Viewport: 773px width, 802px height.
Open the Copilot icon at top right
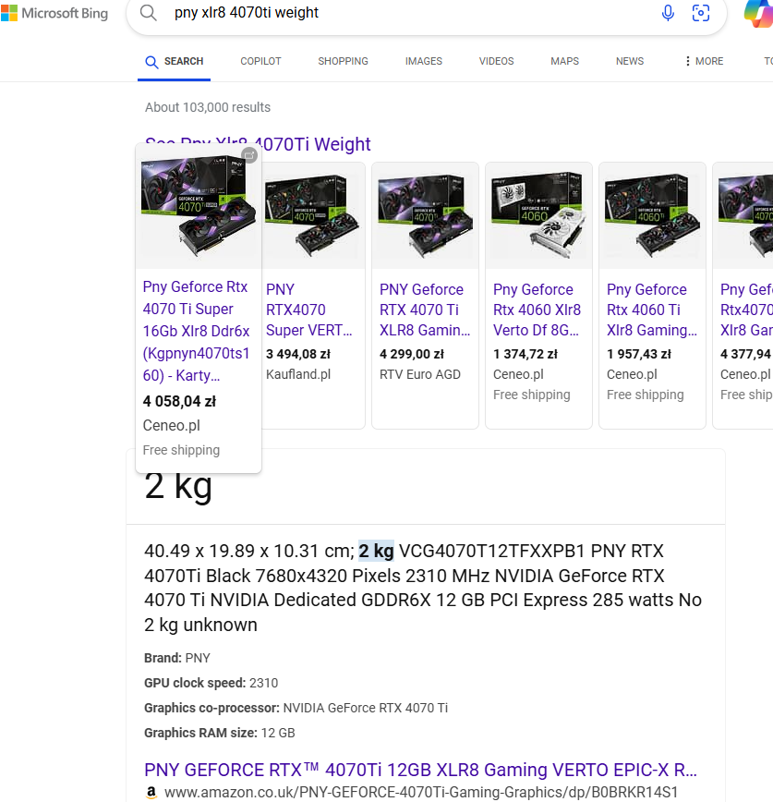coord(759,15)
